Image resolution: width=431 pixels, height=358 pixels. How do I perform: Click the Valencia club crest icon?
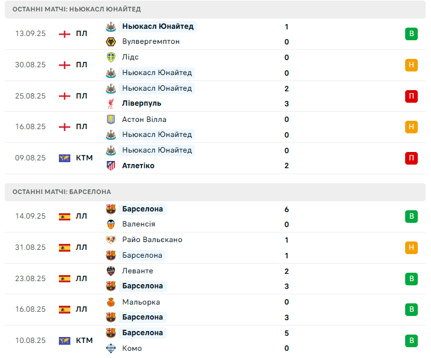(111, 224)
